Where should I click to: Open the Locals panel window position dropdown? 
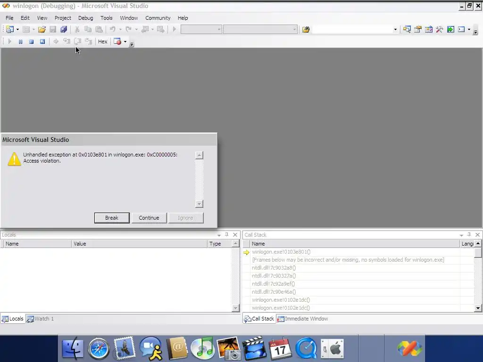[219, 235]
